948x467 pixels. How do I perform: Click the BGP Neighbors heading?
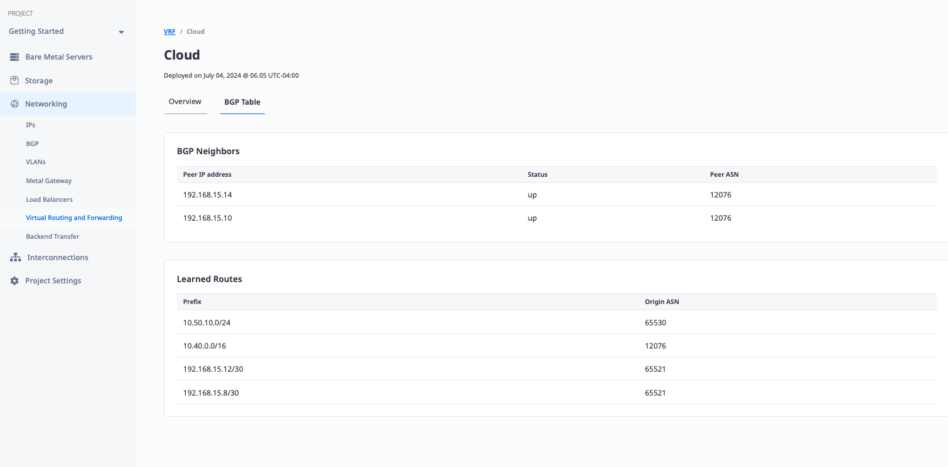208,151
